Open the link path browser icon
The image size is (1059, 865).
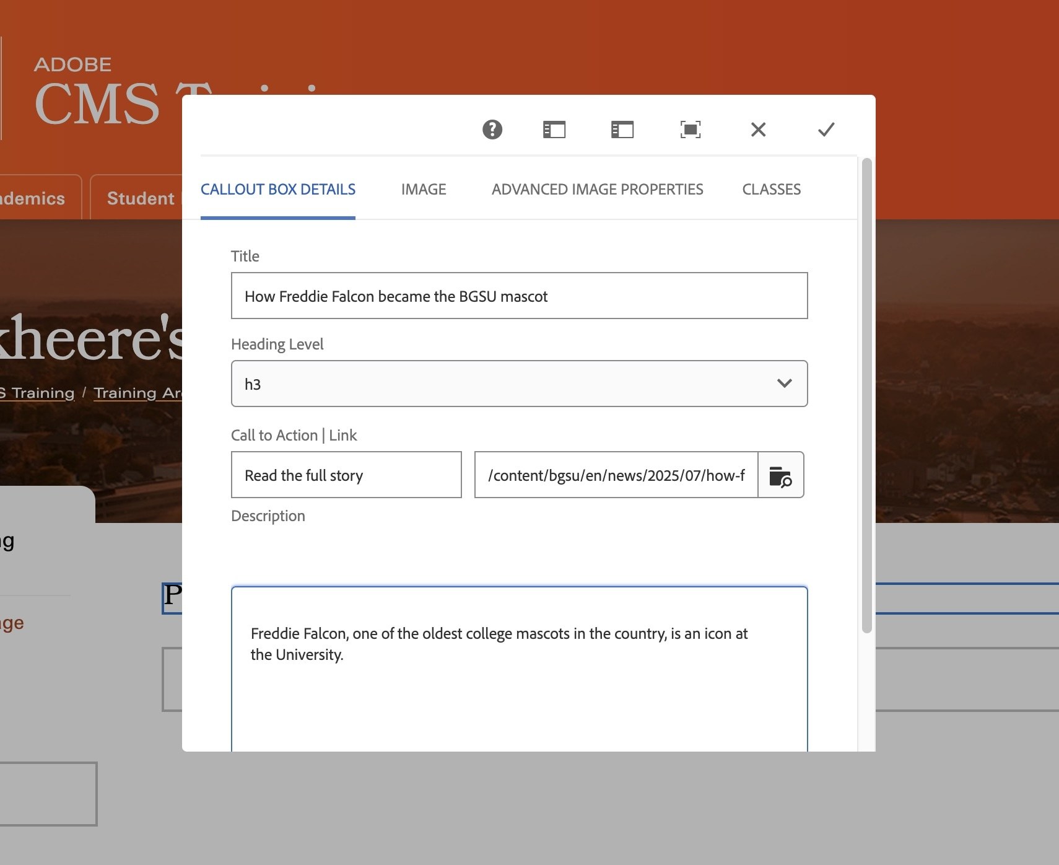(x=781, y=475)
